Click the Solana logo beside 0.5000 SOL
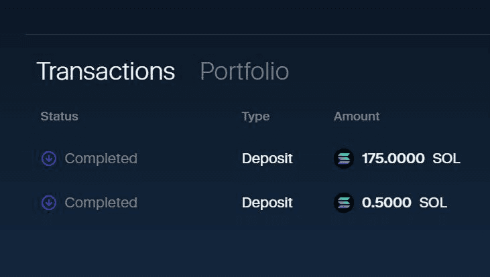Viewport: 490px width, 277px height. [x=344, y=203]
